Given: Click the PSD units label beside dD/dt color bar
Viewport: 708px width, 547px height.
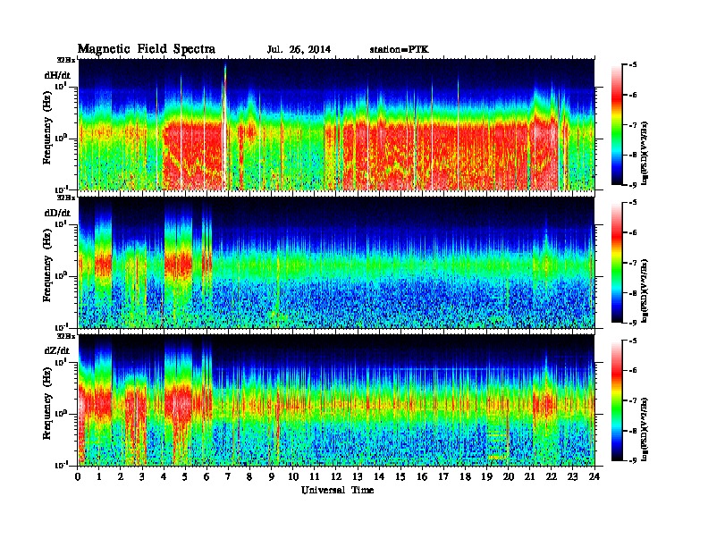Looking at the screenshot, I should (645, 290).
